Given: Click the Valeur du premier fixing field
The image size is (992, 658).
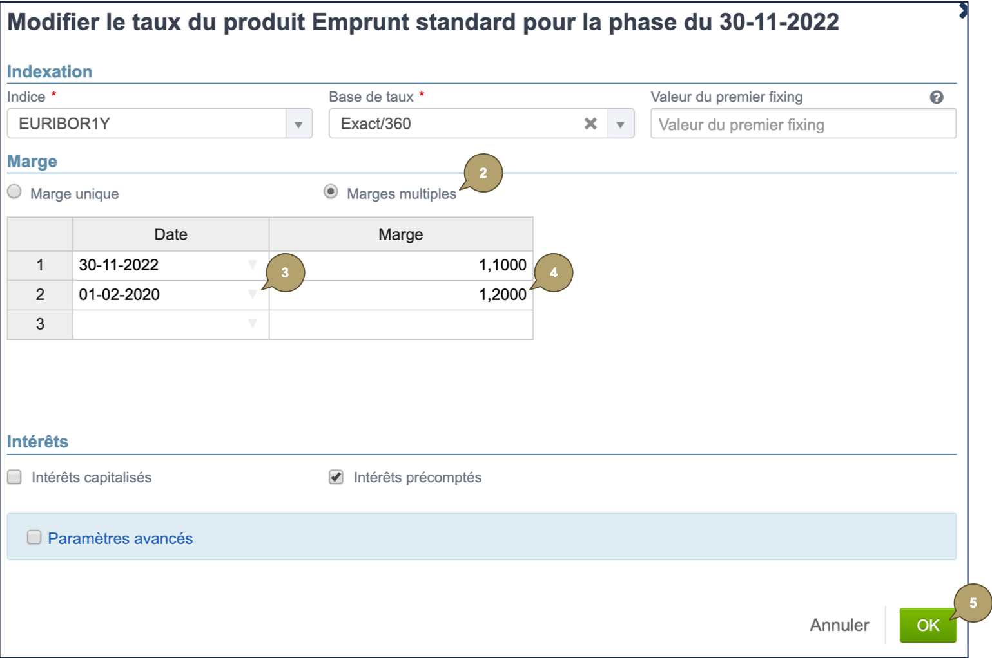Looking at the screenshot, I should tap(802, 124).
